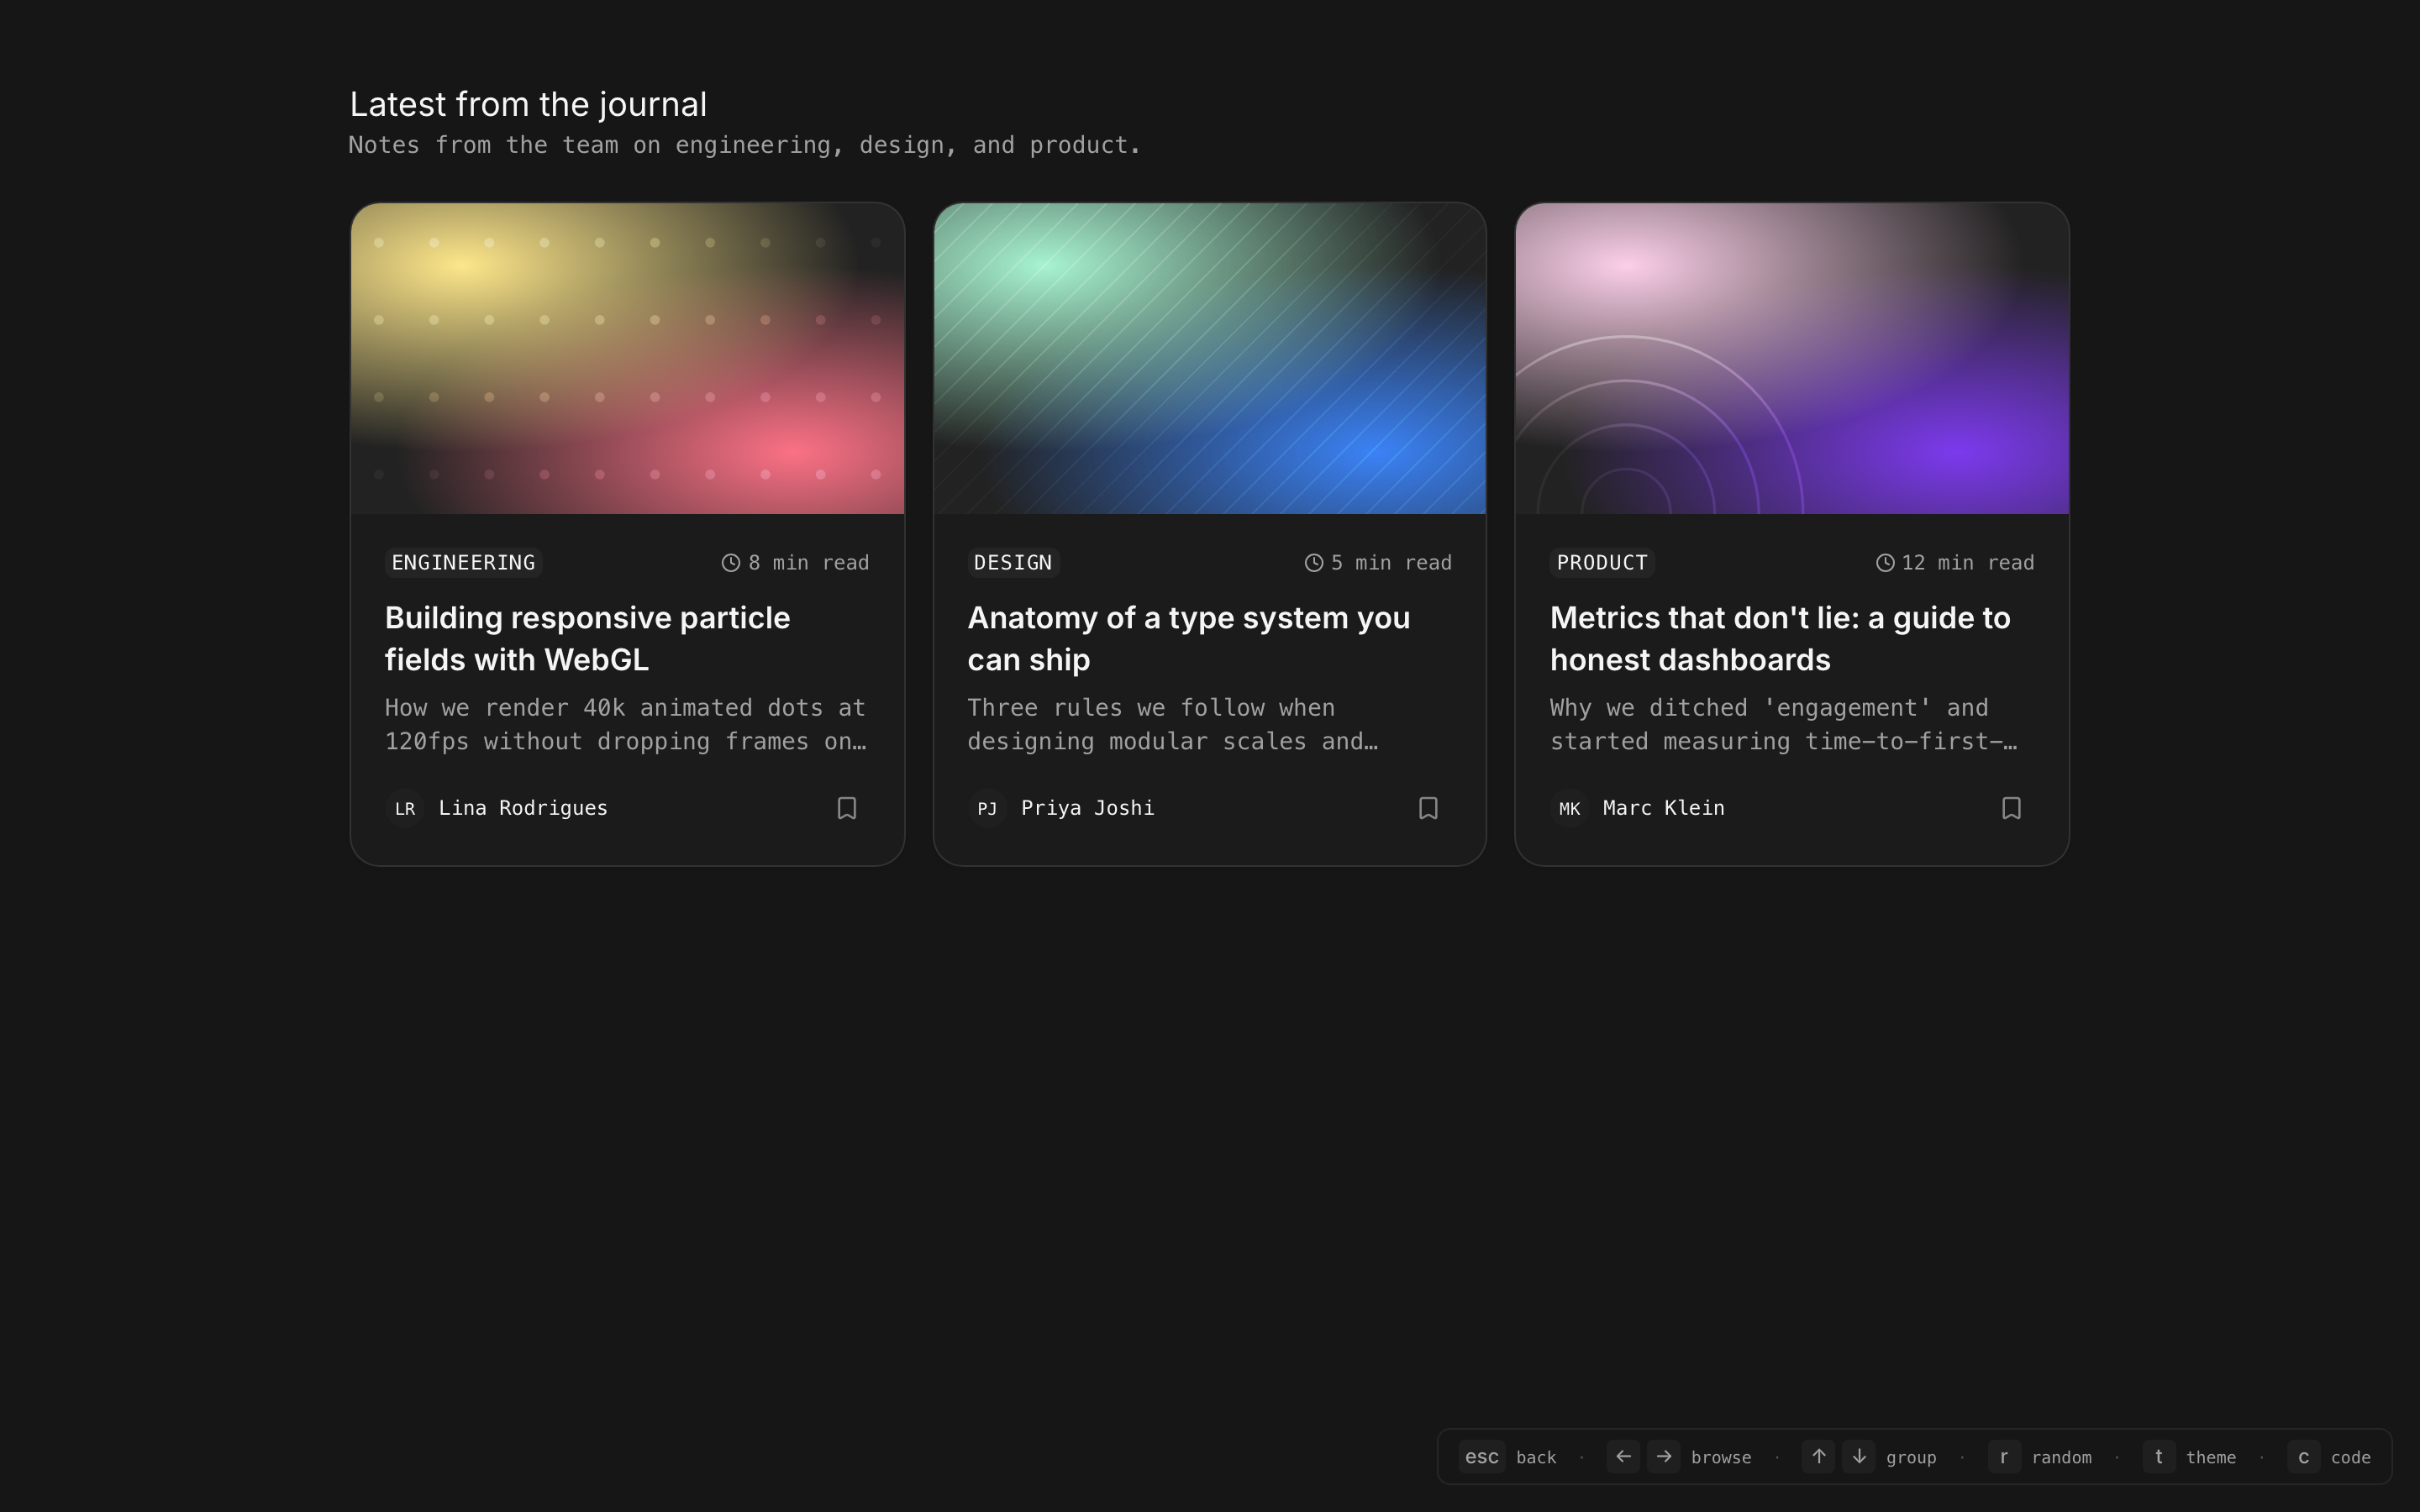2420x1512 pixels.
Task: Bookmark the Priya Joshi article
Action: point(1428,808)
